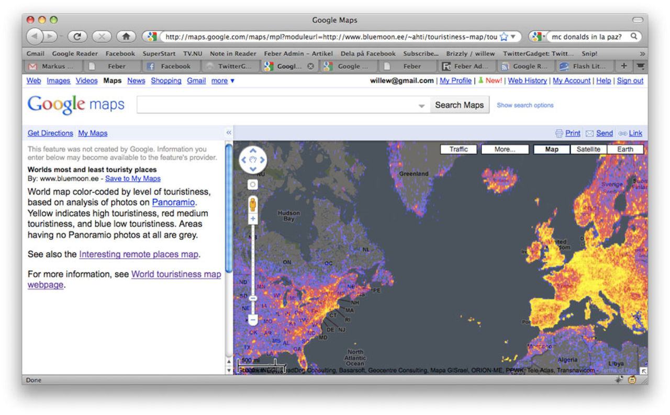Collapse the left side panel
This screenshot has height=415, width=670.
click(229, 133)
